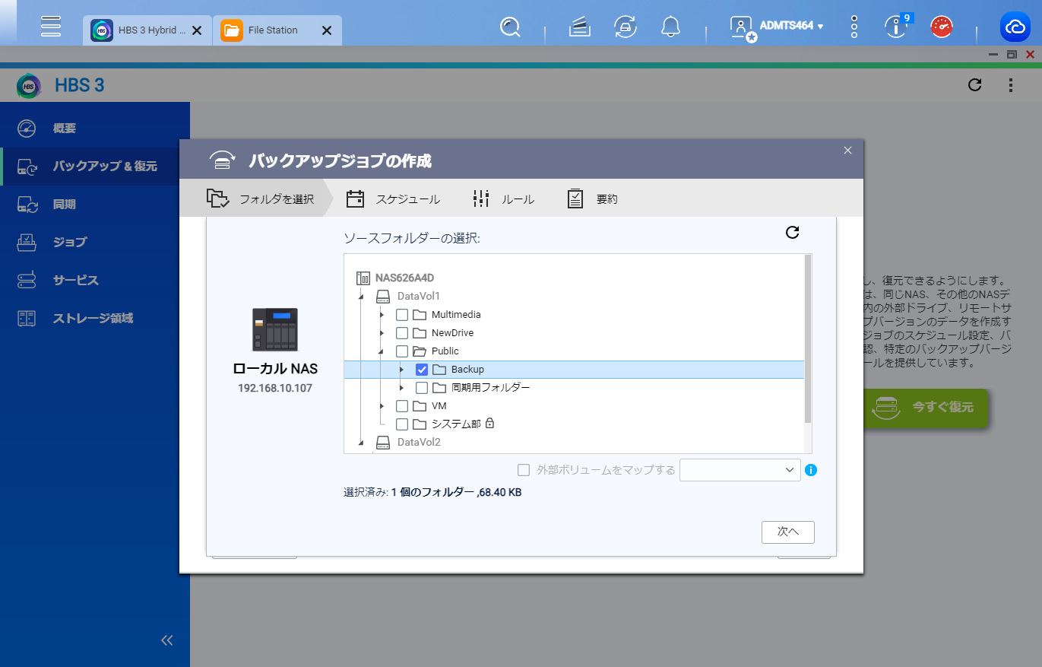Viewport: 1042px width, 667px height.
Task: Open HBS 3 more options menu
Action: [1011, 85]
